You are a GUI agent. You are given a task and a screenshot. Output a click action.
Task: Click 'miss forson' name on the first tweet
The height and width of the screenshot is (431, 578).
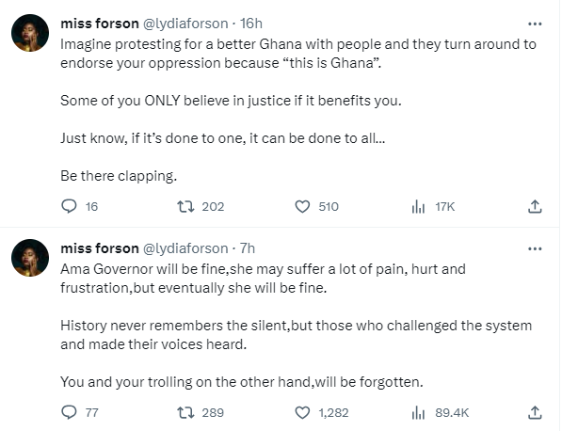point(98,24)
